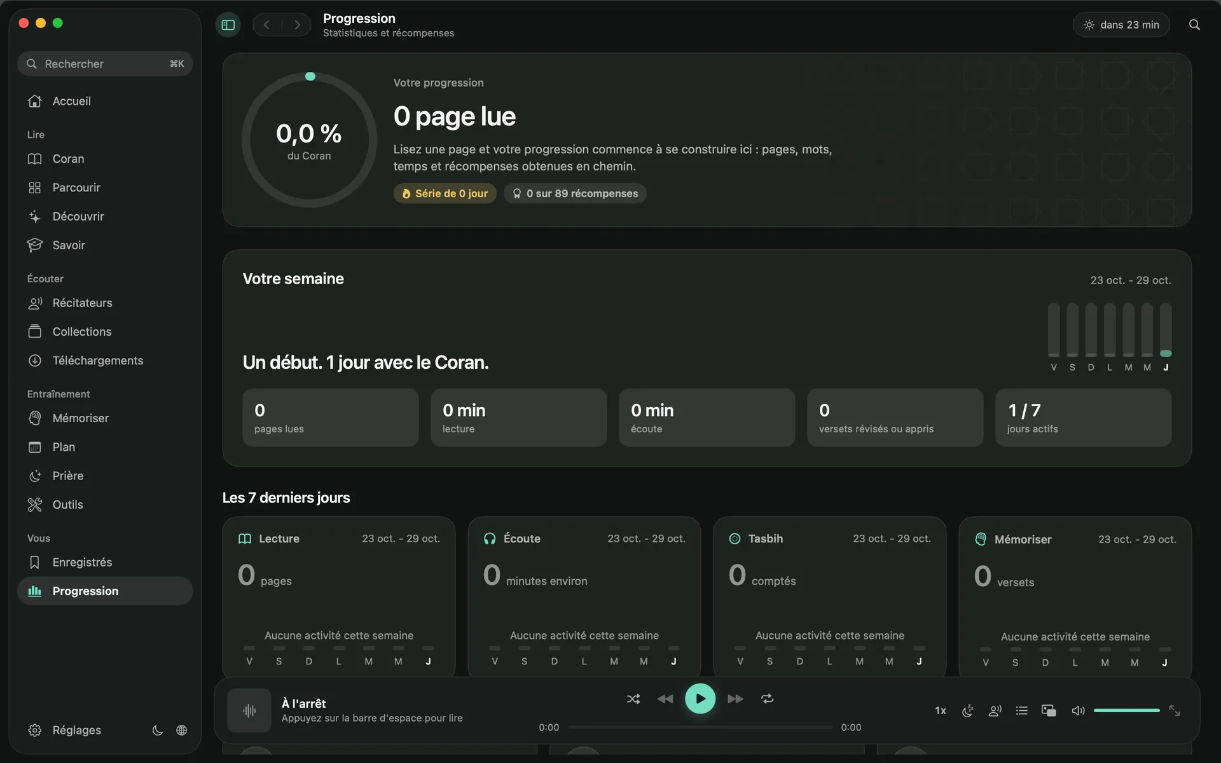This screenshot has height=763, width=1221.
Task: Mute audio with the speaker icon
Action: point(1078,710)
